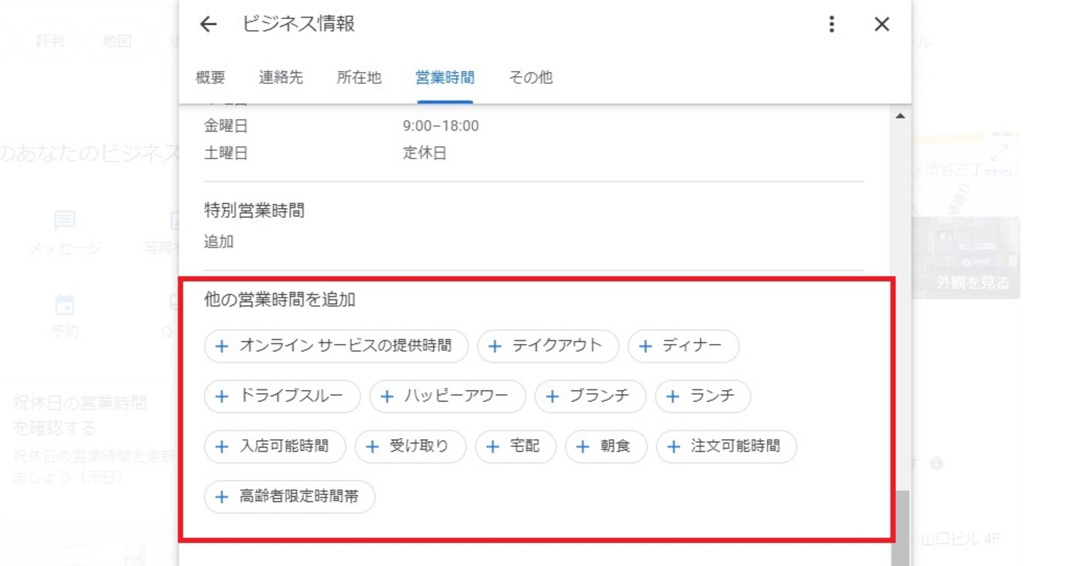Add オンライン サービスの提供時間 hours

336,346
